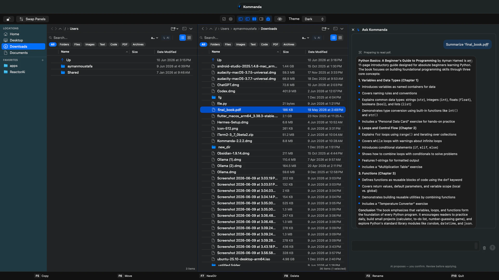The height and width of the screenshot is (280, 499).
Task: Clear chat with the trash icon
Action: click(484, 248)
